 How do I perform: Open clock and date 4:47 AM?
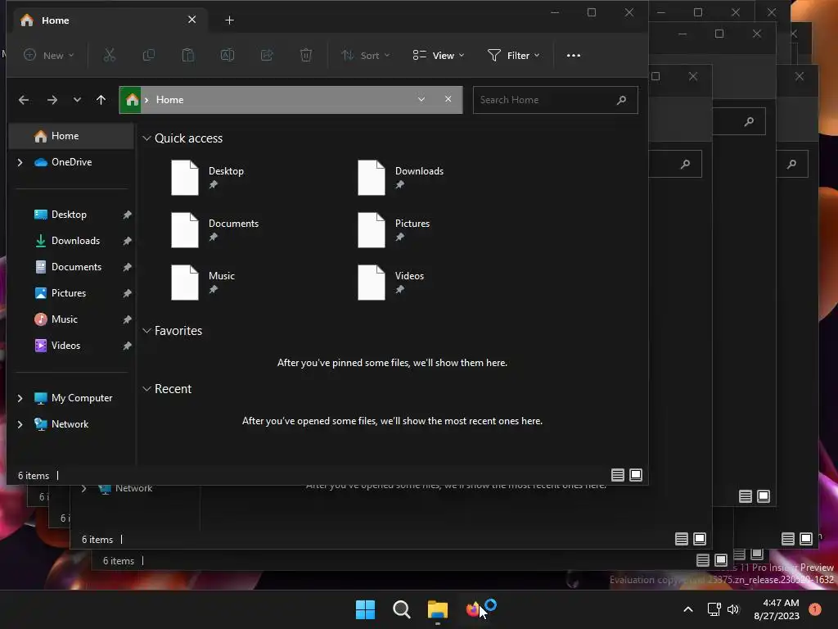click(777, 609)
